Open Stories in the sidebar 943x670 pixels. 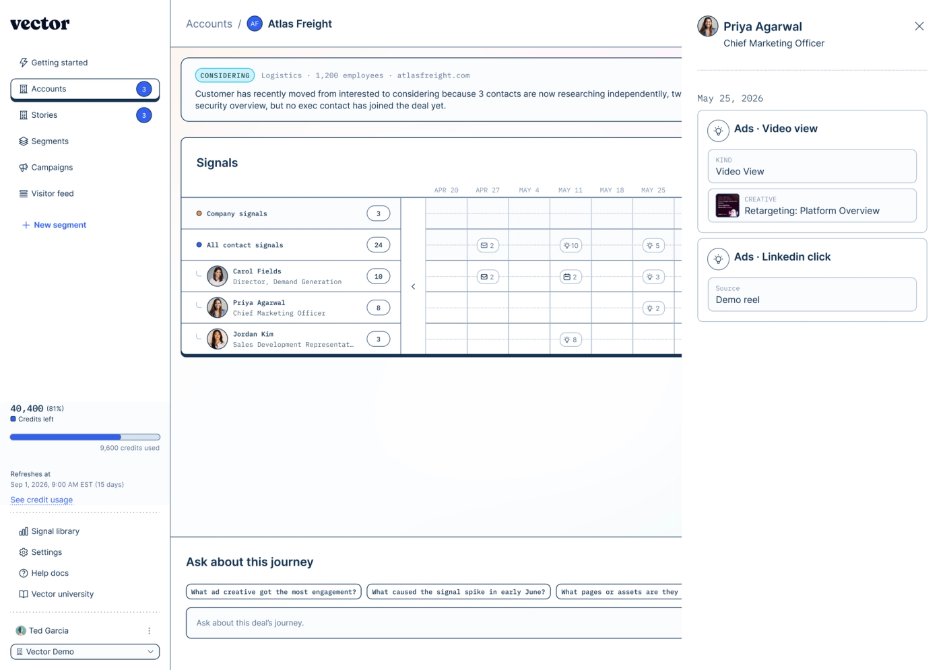tap(85, 115)
